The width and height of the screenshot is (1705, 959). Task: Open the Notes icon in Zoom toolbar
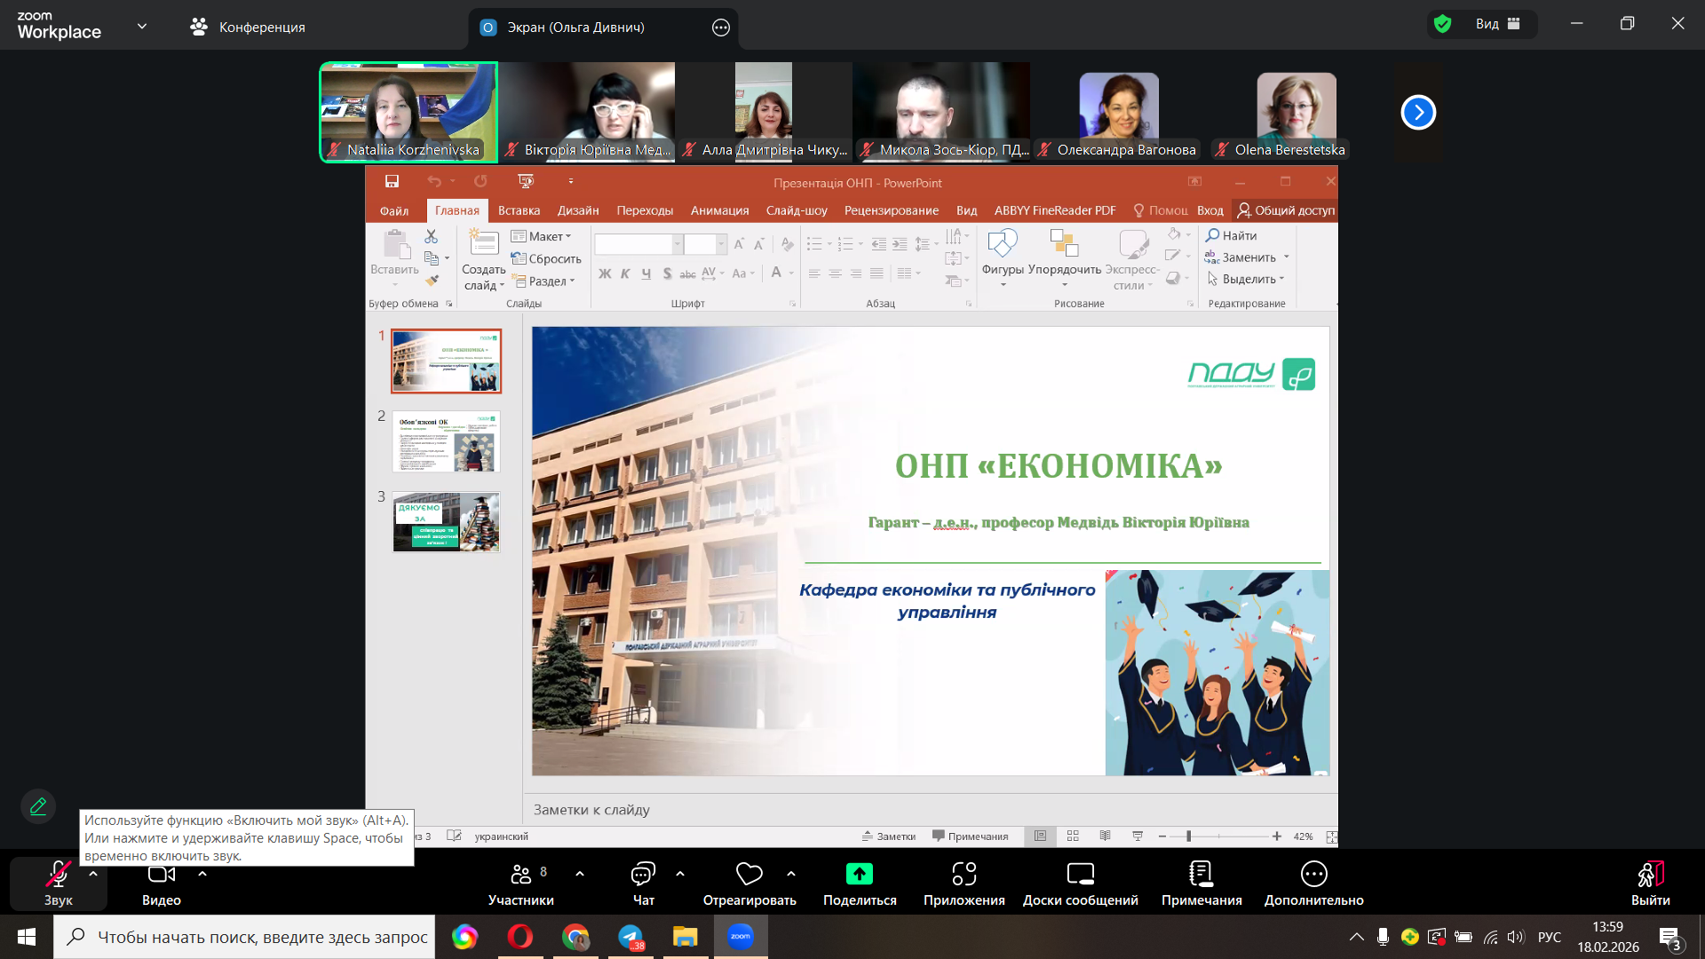coord(1201,875)
